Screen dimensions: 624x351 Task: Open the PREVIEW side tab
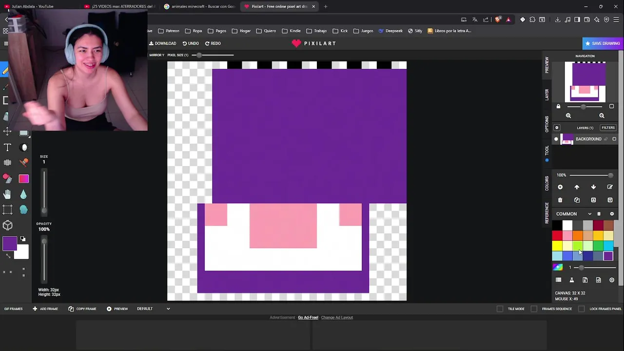(547, 65)
